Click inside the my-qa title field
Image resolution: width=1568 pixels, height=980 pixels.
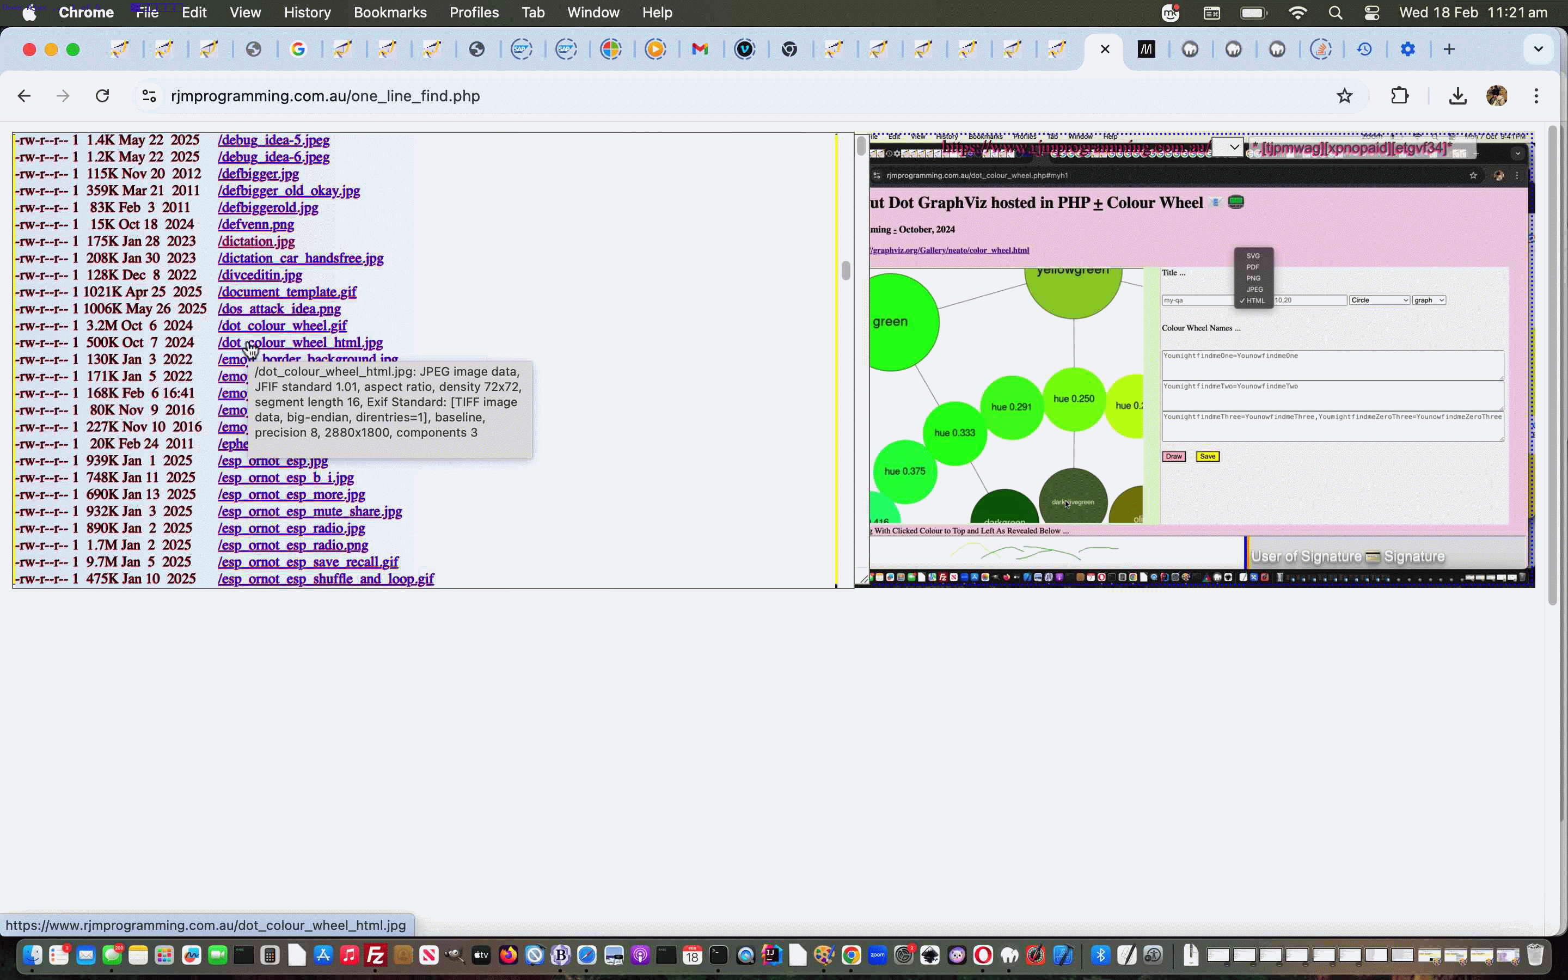(x=1199, y=300)
